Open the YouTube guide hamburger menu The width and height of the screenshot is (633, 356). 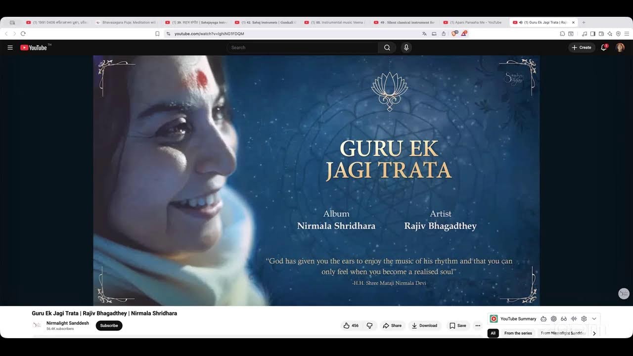tap(10, 47)
